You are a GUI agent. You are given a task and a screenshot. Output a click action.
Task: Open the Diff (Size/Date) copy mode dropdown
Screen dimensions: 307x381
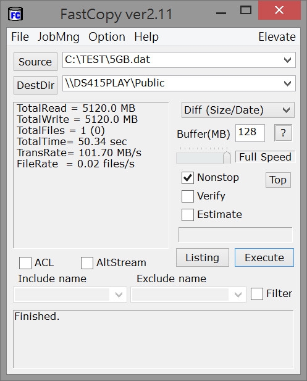click(238, 110)
